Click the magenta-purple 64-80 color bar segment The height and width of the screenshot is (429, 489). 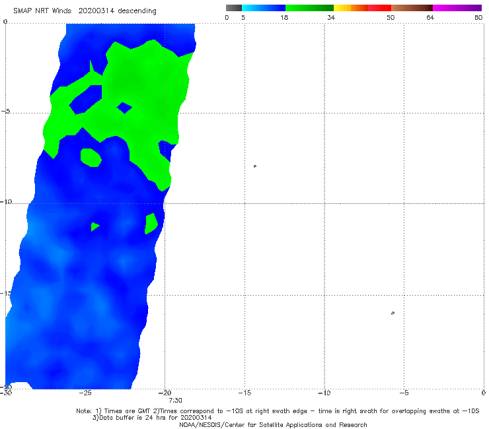[x=457, y=8]
